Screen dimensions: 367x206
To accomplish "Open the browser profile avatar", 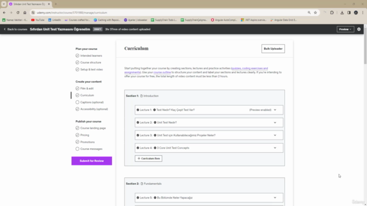I will pos(356,13).
